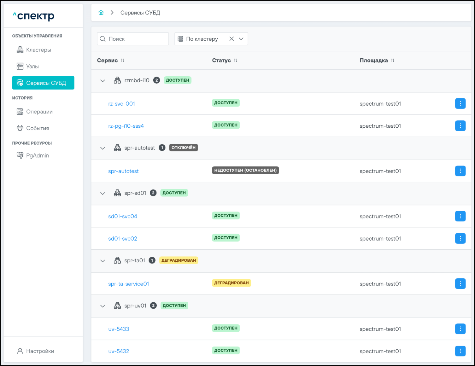The image size is (475, 366).
Task: Collapse the spr-ta01 cluster group
Action: pyautogui.click(x=103, y=261)
